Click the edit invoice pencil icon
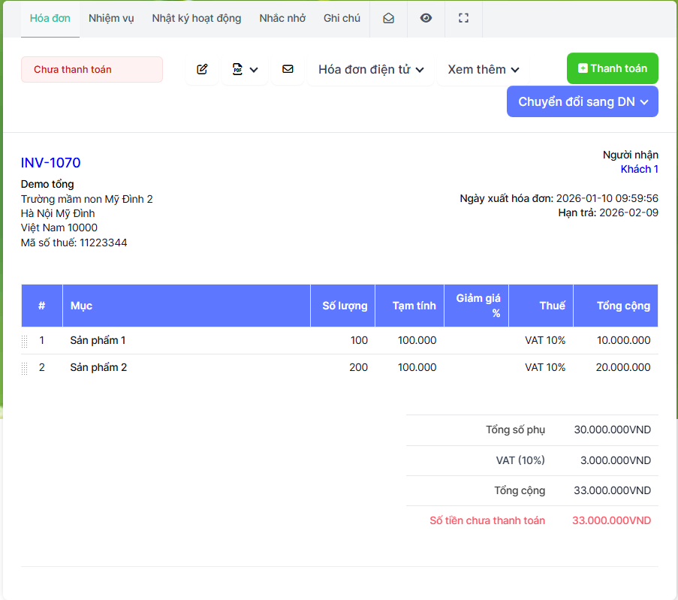 [202, 69]
